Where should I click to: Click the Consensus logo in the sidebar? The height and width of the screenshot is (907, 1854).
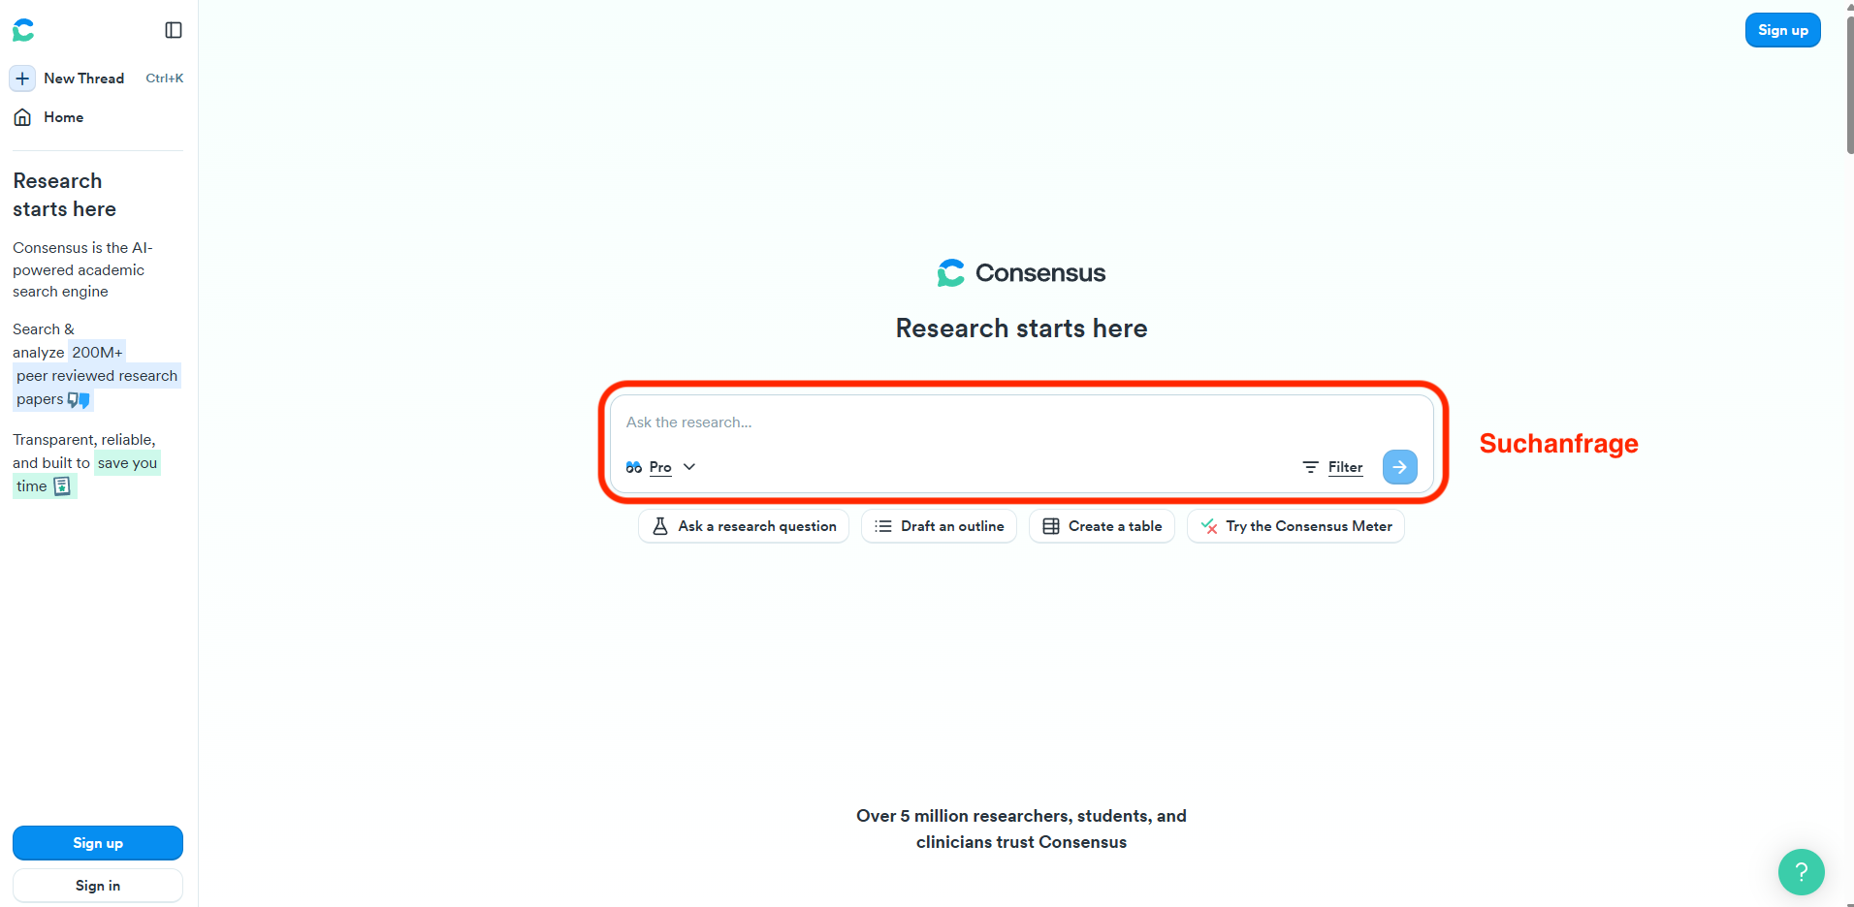coord(22,30)
